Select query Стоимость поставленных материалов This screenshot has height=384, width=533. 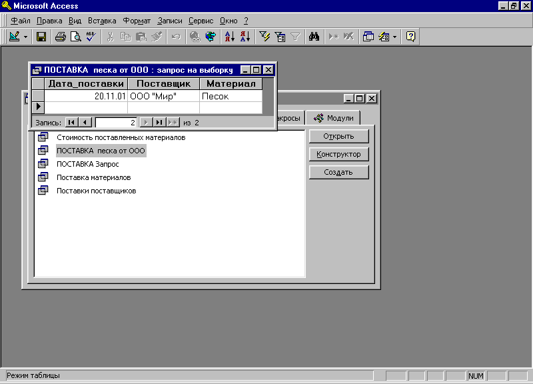(121, 137)
